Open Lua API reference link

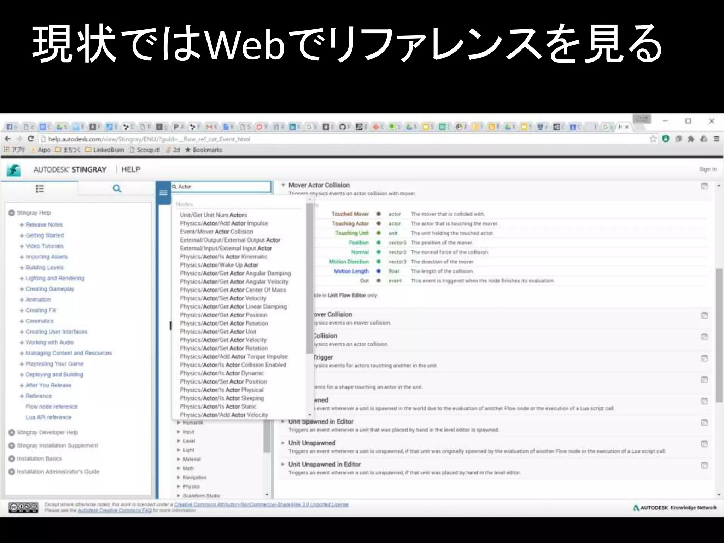pos(48,417)
